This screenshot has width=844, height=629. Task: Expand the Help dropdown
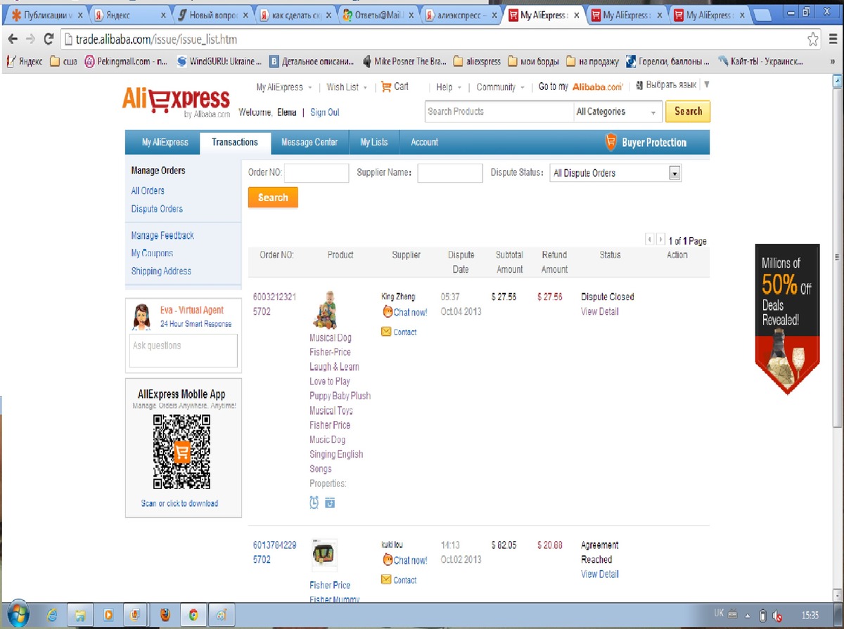tap(449, 87)
